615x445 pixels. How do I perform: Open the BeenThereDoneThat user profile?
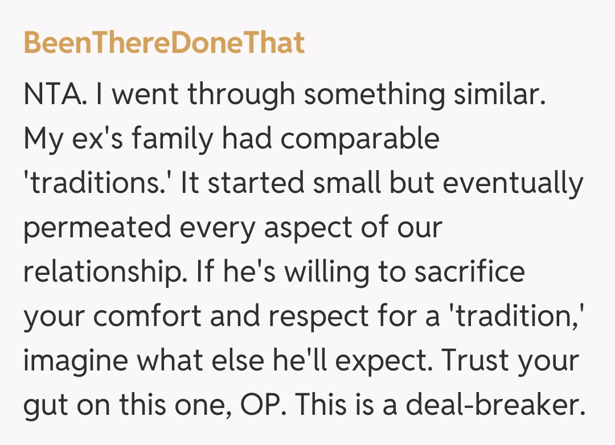click(x=164, y=43)
